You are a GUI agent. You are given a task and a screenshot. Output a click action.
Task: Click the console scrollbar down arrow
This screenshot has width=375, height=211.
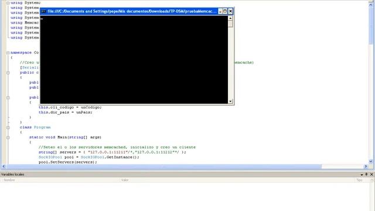pos(230,101)
